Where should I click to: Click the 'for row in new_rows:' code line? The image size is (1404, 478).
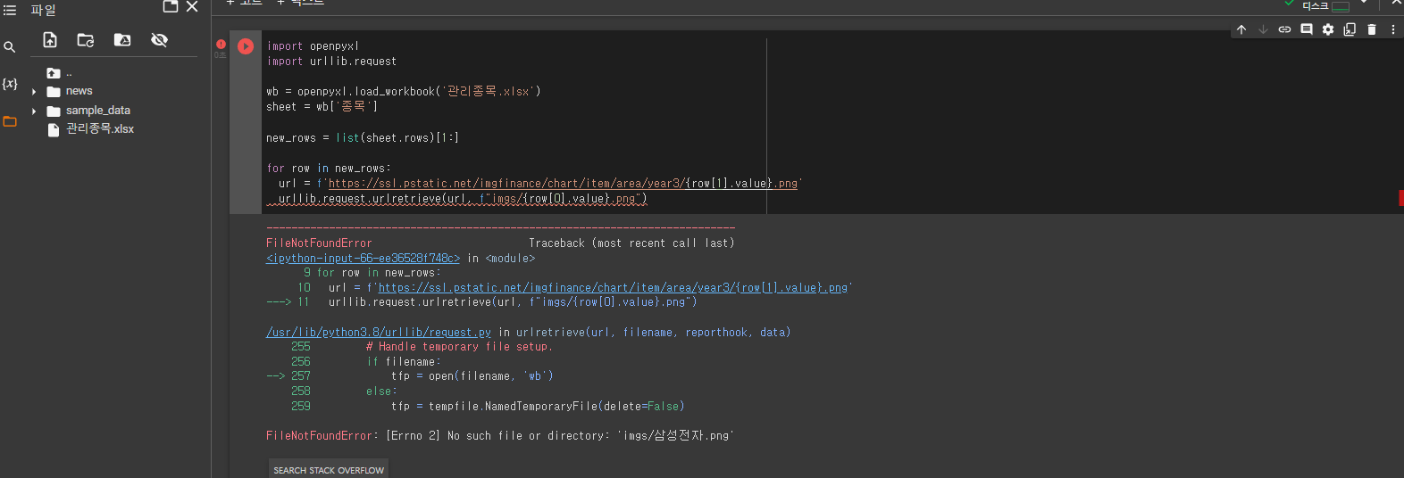[x=329, y=169]
